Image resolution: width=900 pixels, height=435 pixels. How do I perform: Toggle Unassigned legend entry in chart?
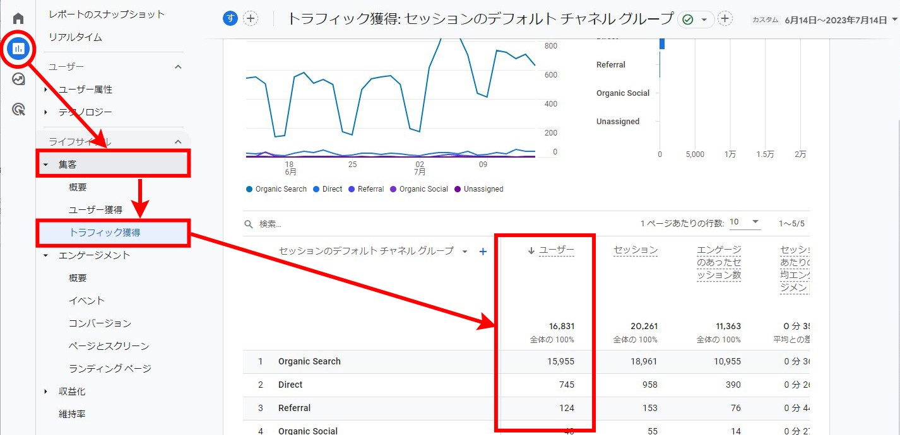click(478, 189)
